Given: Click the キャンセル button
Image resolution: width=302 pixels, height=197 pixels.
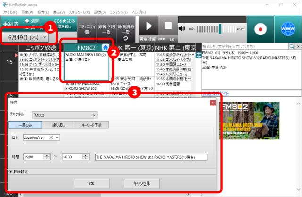Looking at the screenshot, I should pos(142,183).
